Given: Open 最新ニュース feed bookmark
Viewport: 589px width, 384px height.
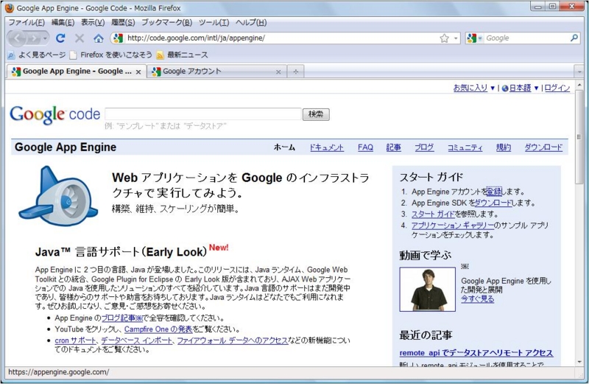Looking at the screenshot, I should click(182, 55).
